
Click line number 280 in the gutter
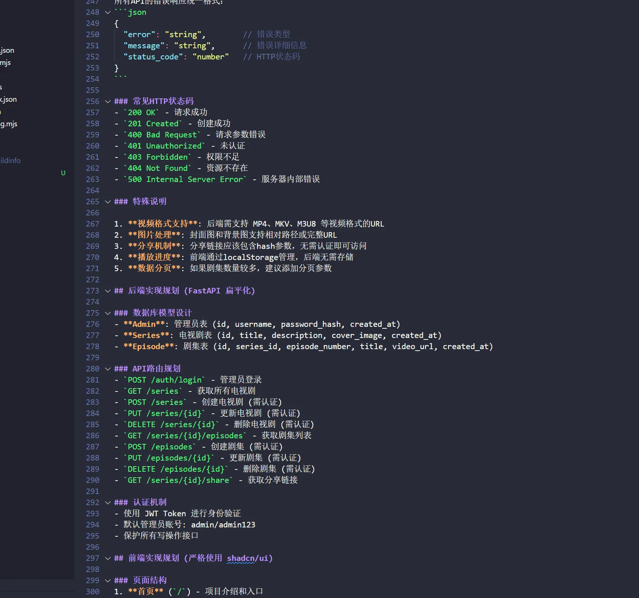tap(93, 369)
